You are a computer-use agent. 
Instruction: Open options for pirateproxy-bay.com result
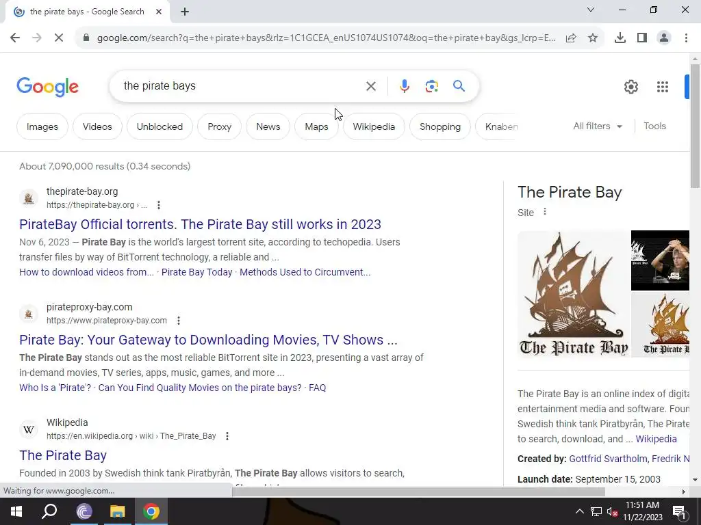click(179, 321)
